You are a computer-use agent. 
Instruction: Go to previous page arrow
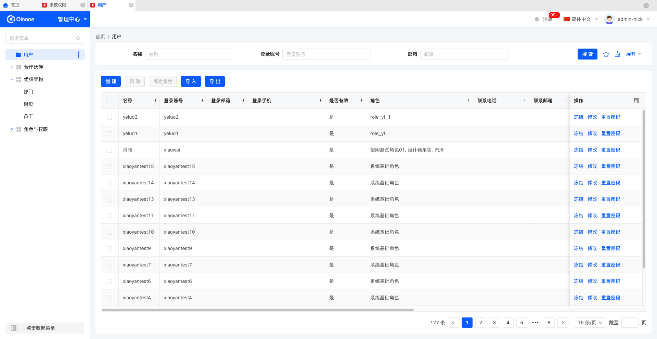coord(453,323)
